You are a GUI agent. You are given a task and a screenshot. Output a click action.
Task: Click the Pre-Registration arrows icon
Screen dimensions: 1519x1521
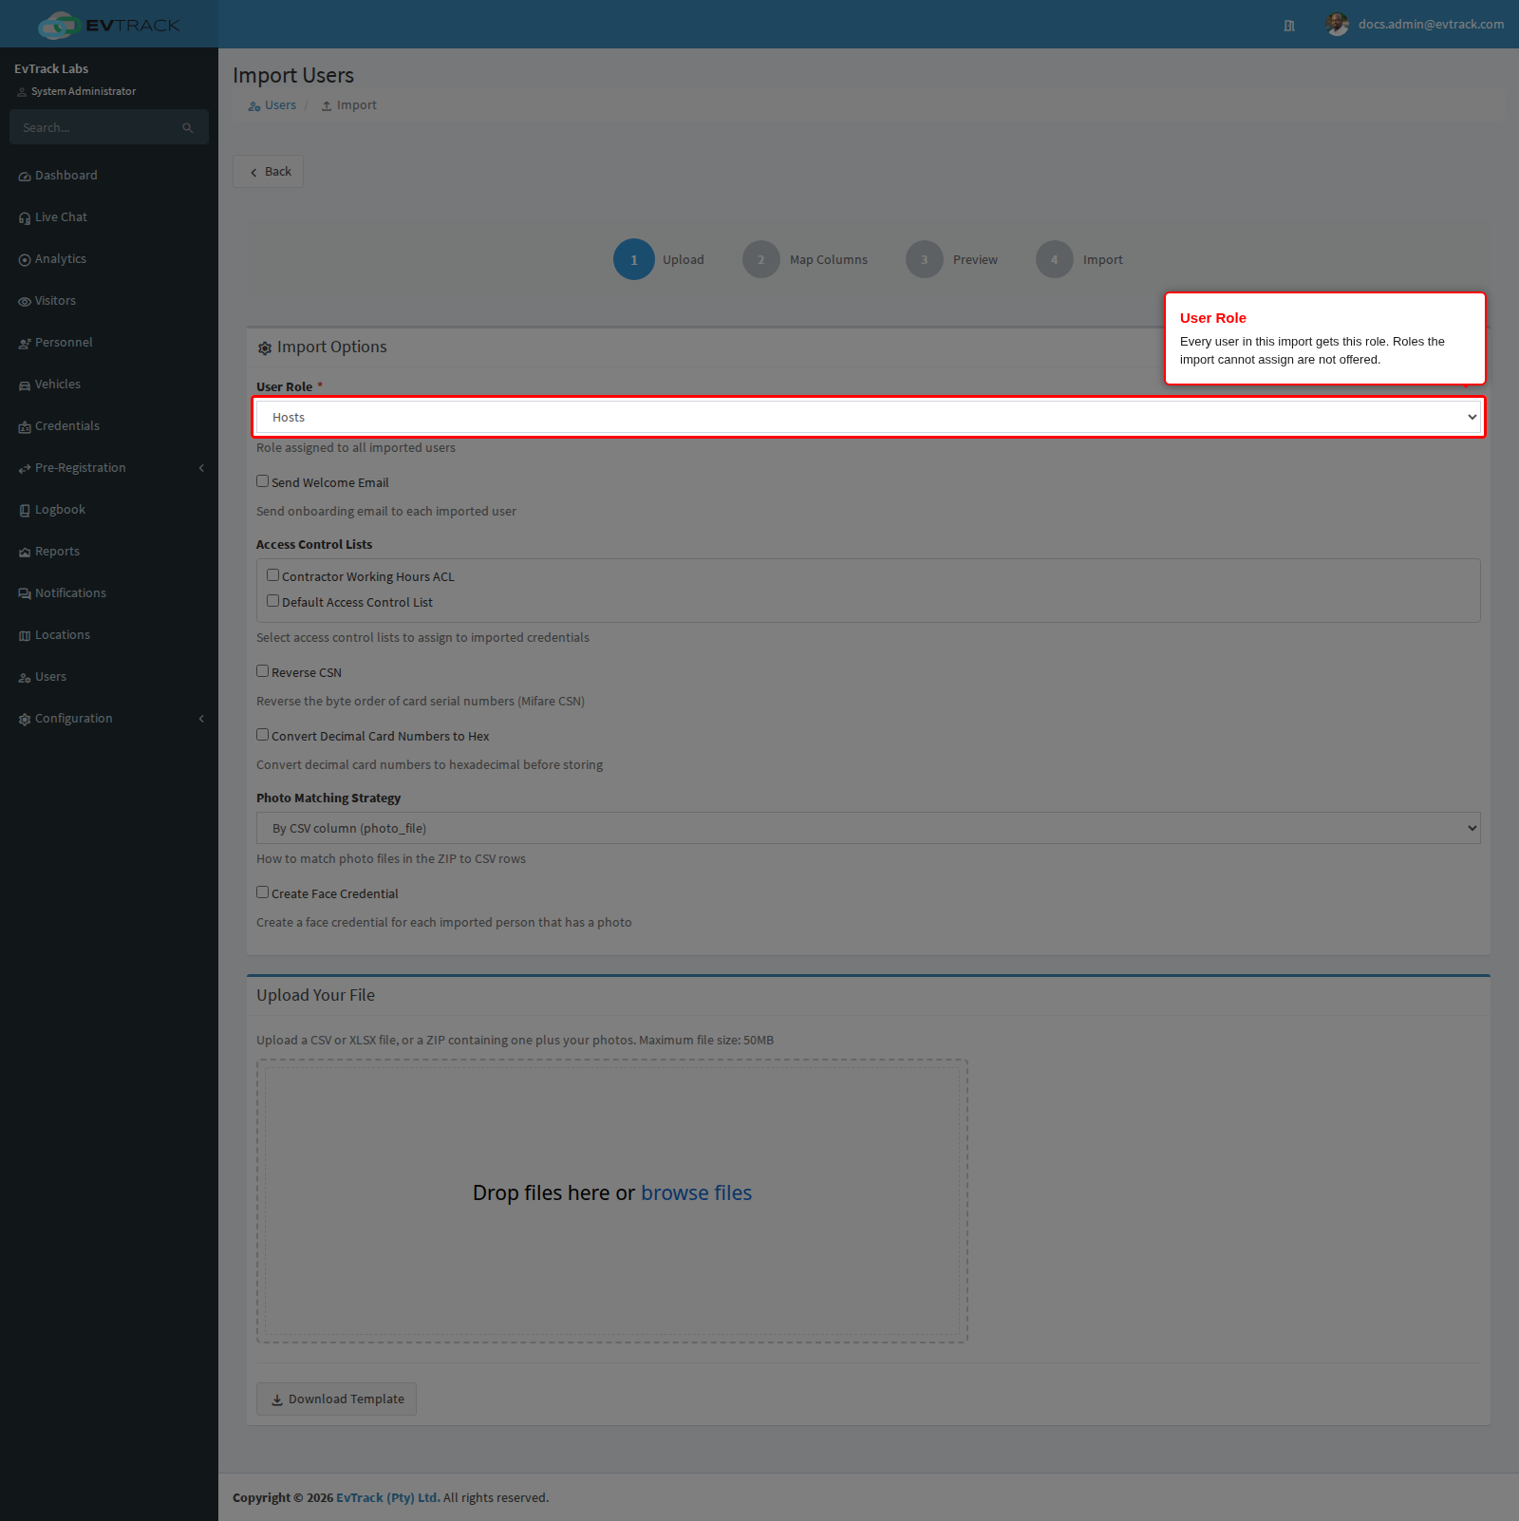(x=25, y=469)
